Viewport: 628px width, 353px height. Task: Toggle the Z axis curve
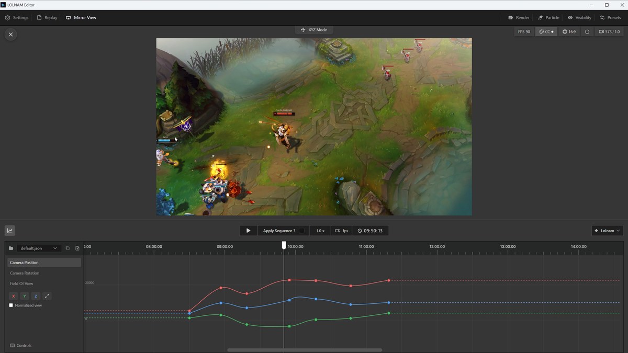point(36,296)
